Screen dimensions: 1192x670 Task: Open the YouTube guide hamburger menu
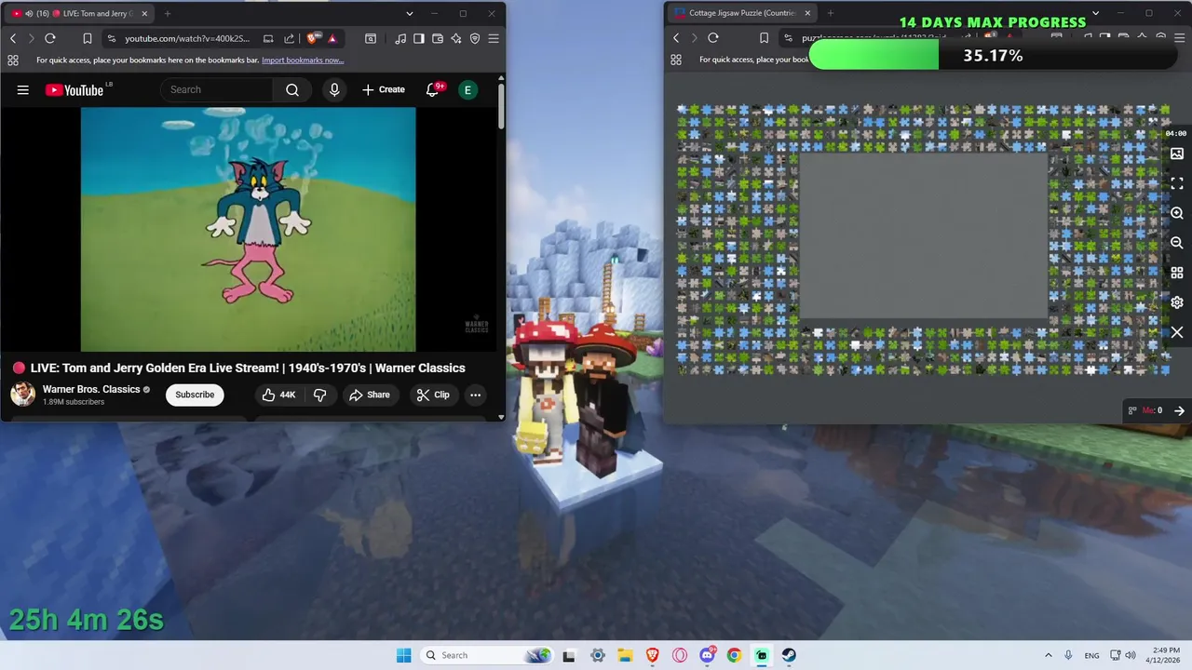pyautogui.click(x=23, y=89)
